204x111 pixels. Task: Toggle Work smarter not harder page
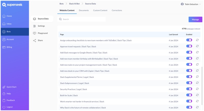coord(189,101)
